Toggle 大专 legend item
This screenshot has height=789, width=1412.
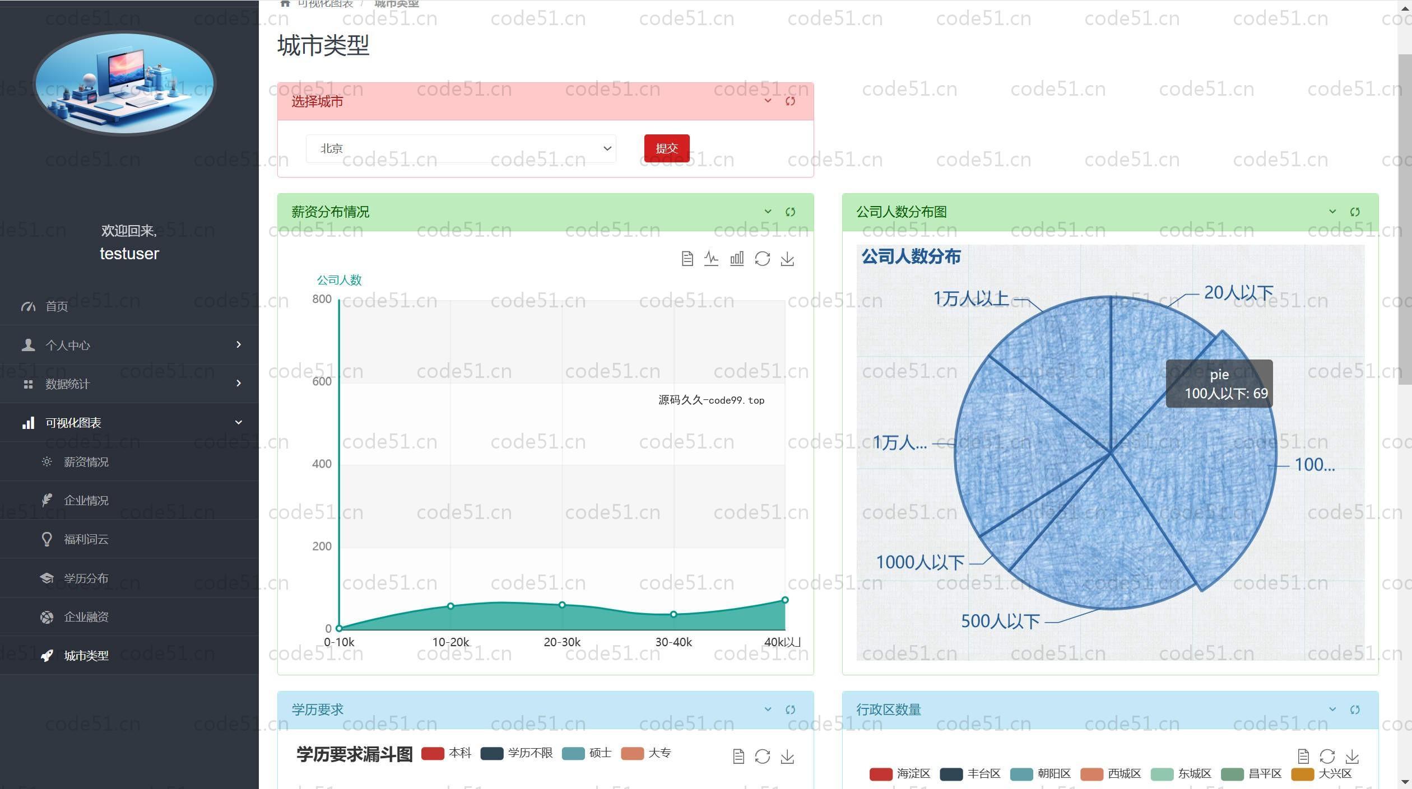click(646, 753)
